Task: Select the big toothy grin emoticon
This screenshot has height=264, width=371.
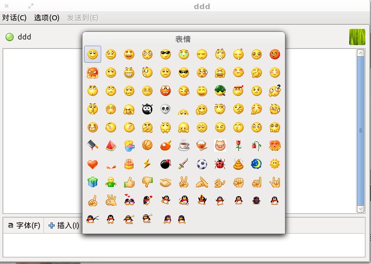Action: pyautogui.click(x=129, y=72)
